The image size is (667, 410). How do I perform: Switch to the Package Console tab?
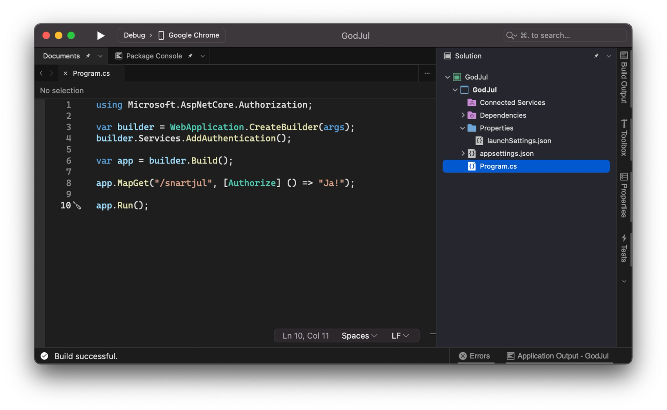(154, 56)
